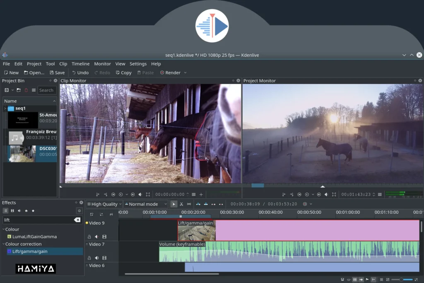Select the Spacer tool in timeline toolbar
Viewport: 424px width, 283px height.
coord(189,204)
